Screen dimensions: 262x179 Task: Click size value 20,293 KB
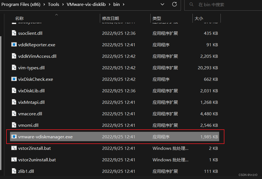coord(208,68)
